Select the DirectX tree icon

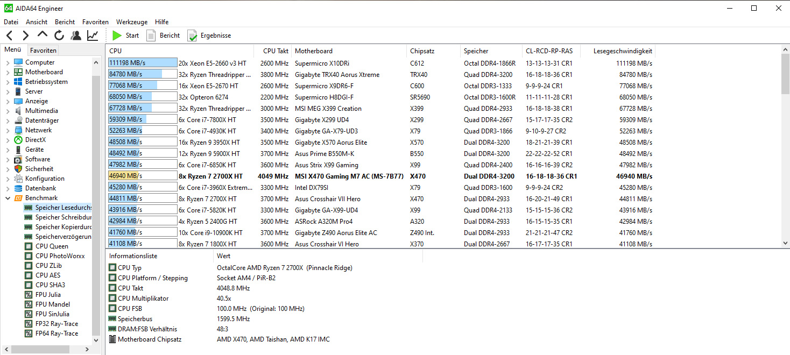coord(18,140)
